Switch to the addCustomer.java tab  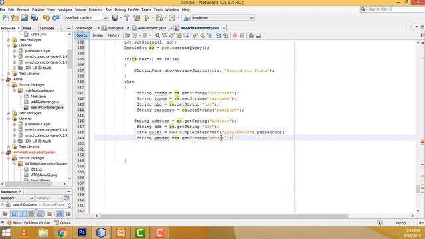[x=152, y=28]
